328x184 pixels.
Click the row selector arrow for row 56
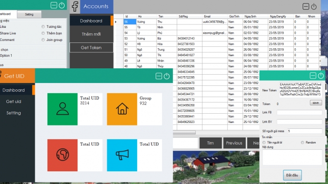click(118, 21)
